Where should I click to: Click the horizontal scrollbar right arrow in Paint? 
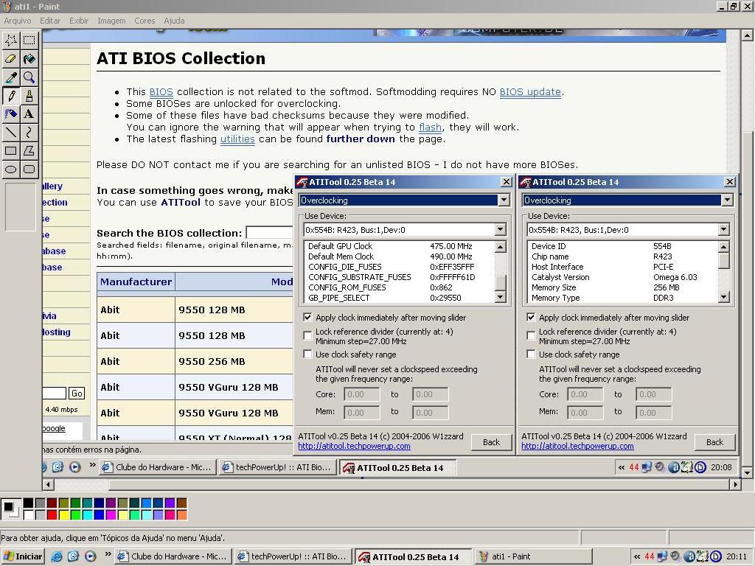pyautogui.click(x=735, y=484)
